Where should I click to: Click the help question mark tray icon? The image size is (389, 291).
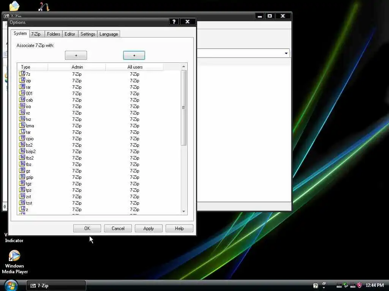tap(315, 286)
